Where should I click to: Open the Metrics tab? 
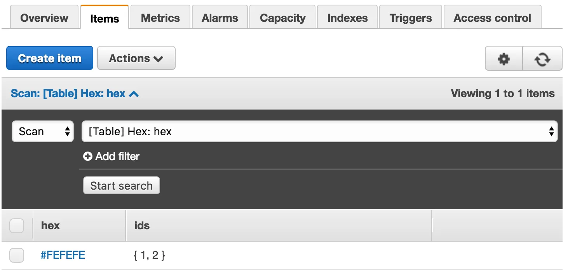160,18
